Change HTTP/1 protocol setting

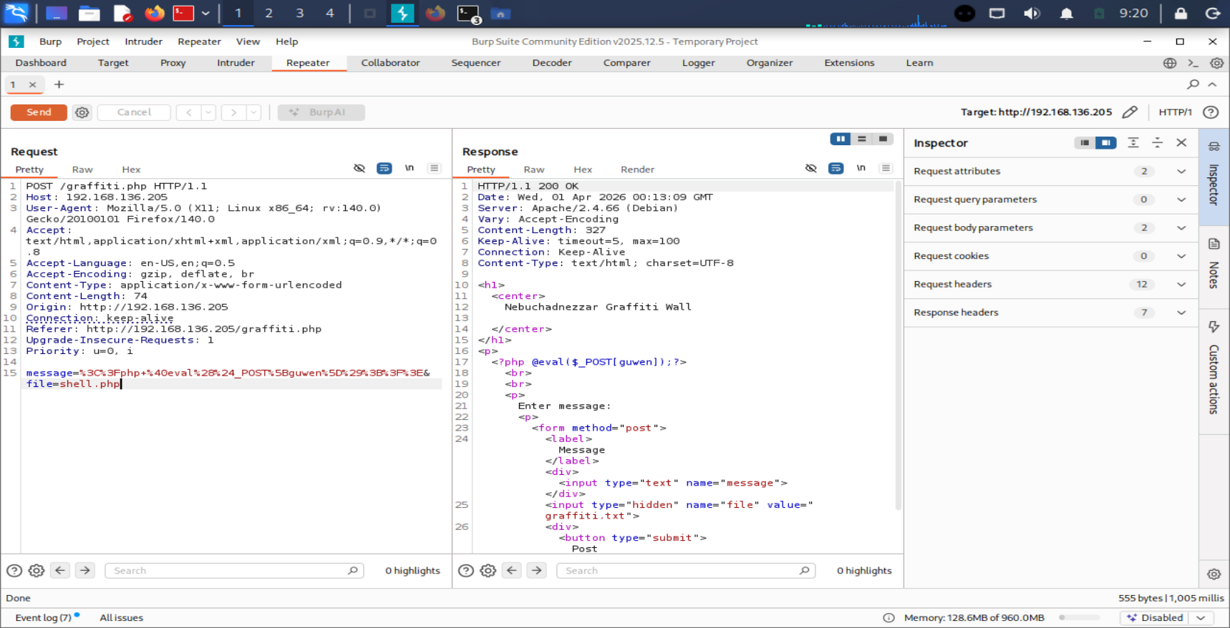tap(1175, 112)
